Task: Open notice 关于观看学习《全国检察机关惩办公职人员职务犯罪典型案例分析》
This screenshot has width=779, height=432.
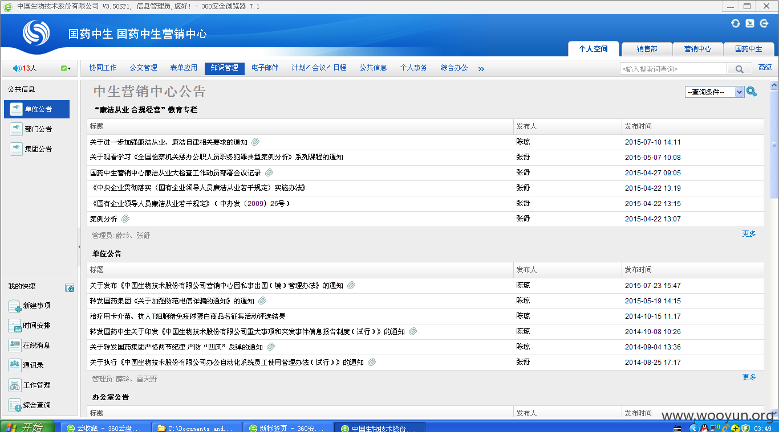Action: point(217,157)
